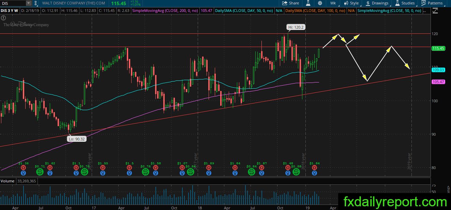Open the Share menu

pos(291,3)
